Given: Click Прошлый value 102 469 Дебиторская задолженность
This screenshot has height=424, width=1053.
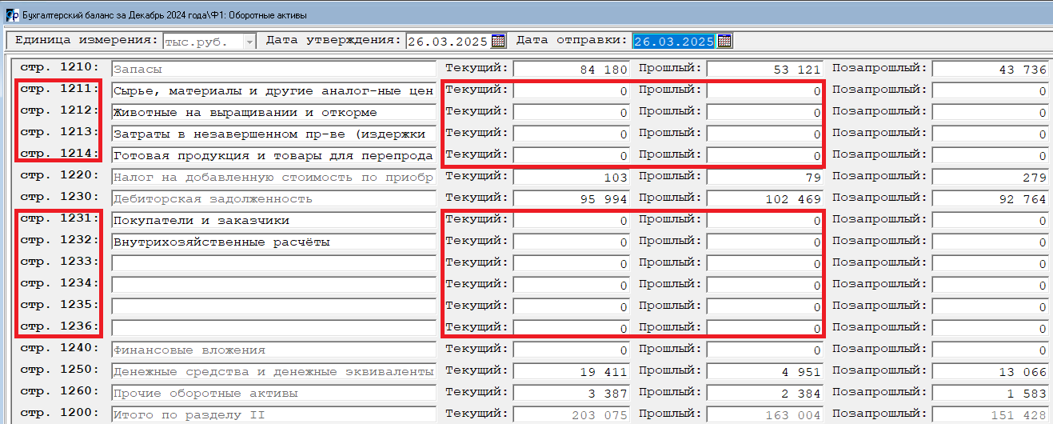Looking at the screenshot, I should [764, 199].
